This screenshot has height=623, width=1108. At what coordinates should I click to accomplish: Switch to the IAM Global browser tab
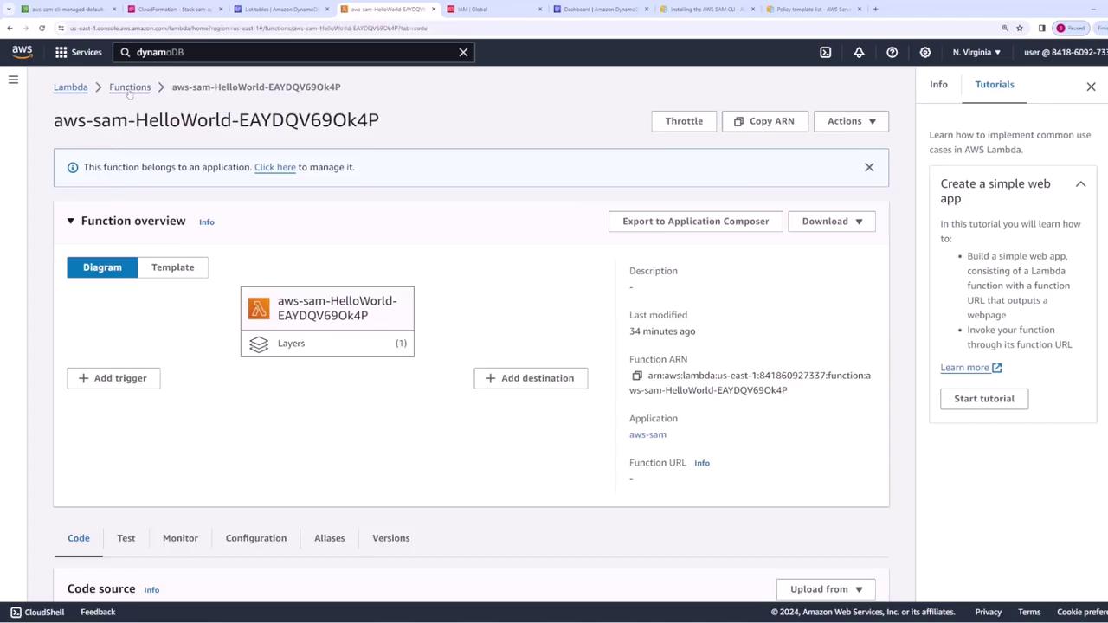[x=493, y=9]
